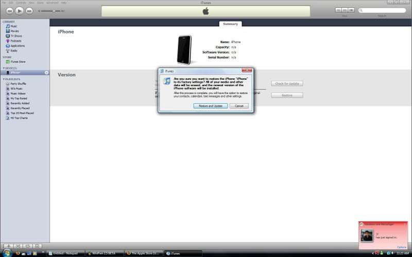
Task: Click the add playlist plus button
Action: click(x=8, y=246)
